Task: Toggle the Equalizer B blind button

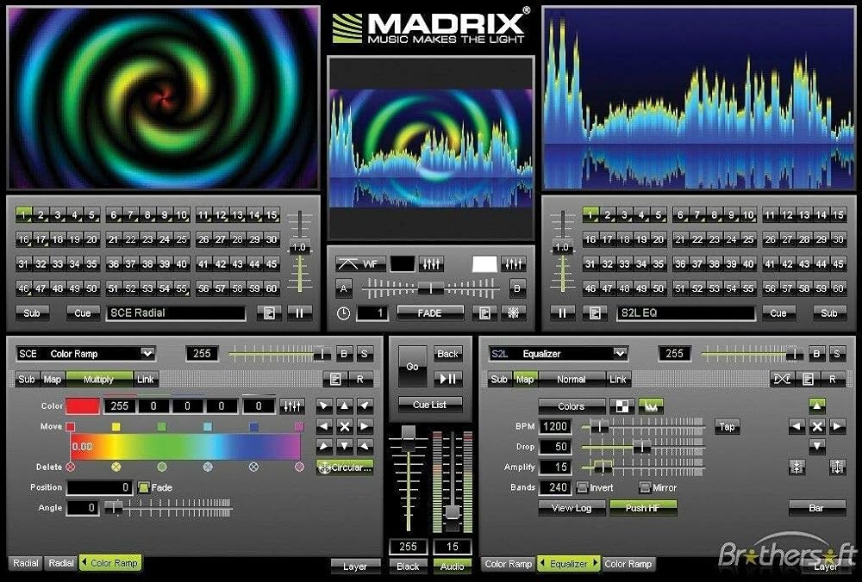Action: [816, 354]
